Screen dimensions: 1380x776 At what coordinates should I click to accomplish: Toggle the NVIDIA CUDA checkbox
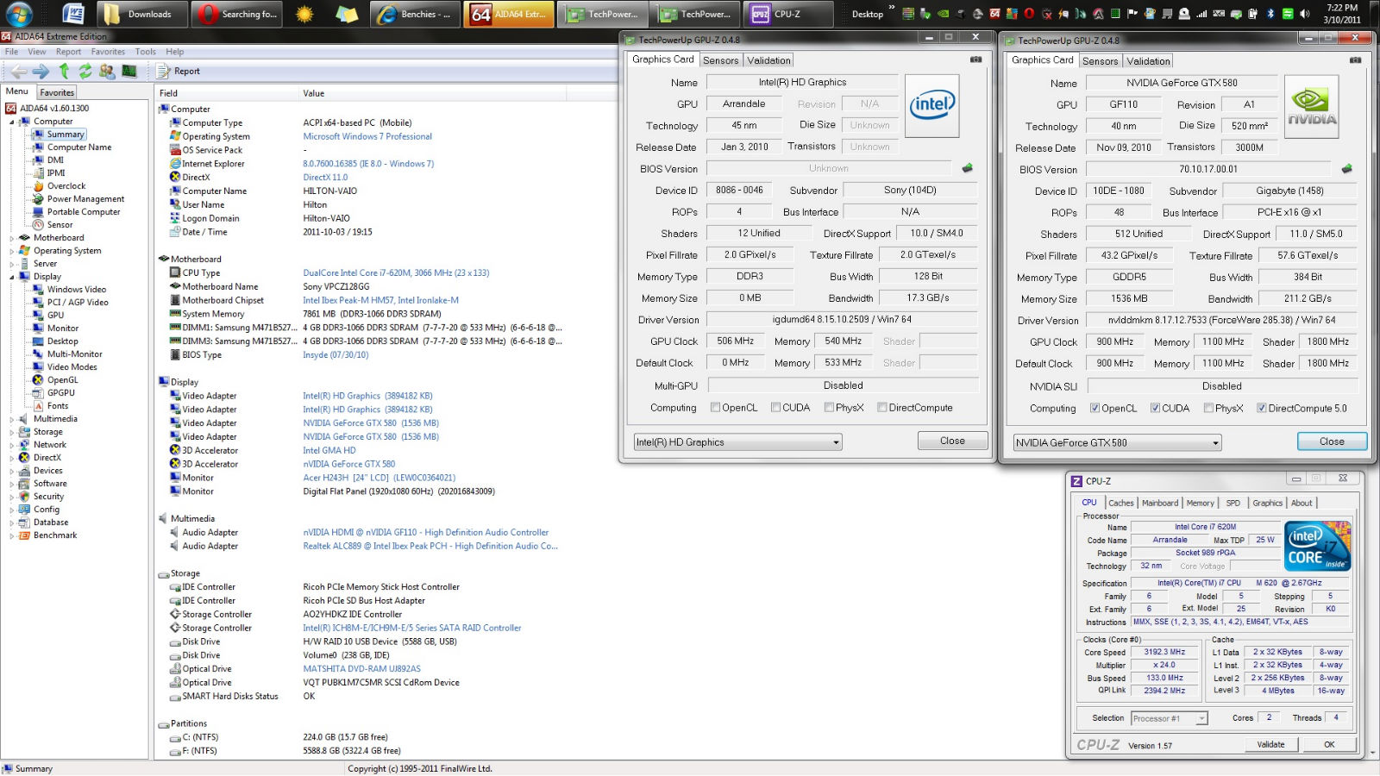(1155, 409)
